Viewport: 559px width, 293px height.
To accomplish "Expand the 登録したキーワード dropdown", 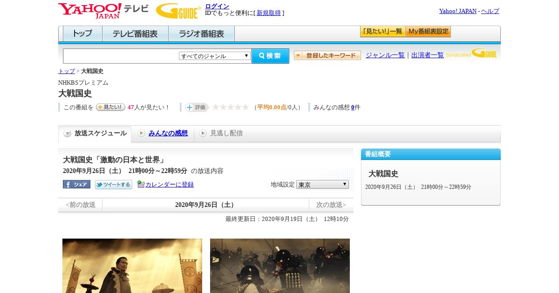I will [327, 55].
